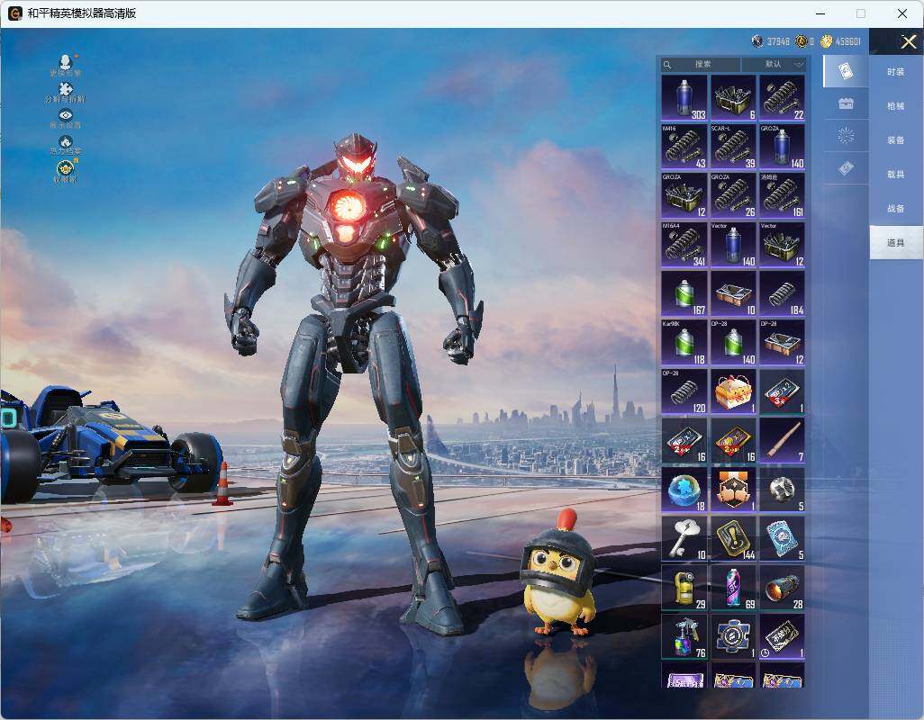Close the inventory with the yellow X

pos(908,41)
